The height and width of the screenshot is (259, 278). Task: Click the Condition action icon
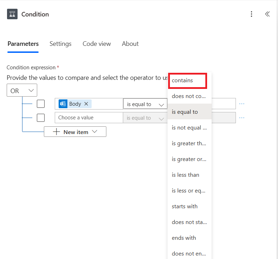12,14
